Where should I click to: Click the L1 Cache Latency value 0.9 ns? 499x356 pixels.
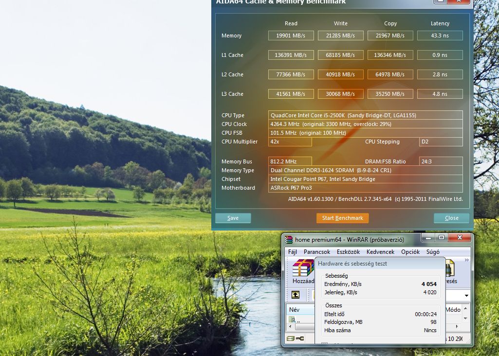[440, 55]
